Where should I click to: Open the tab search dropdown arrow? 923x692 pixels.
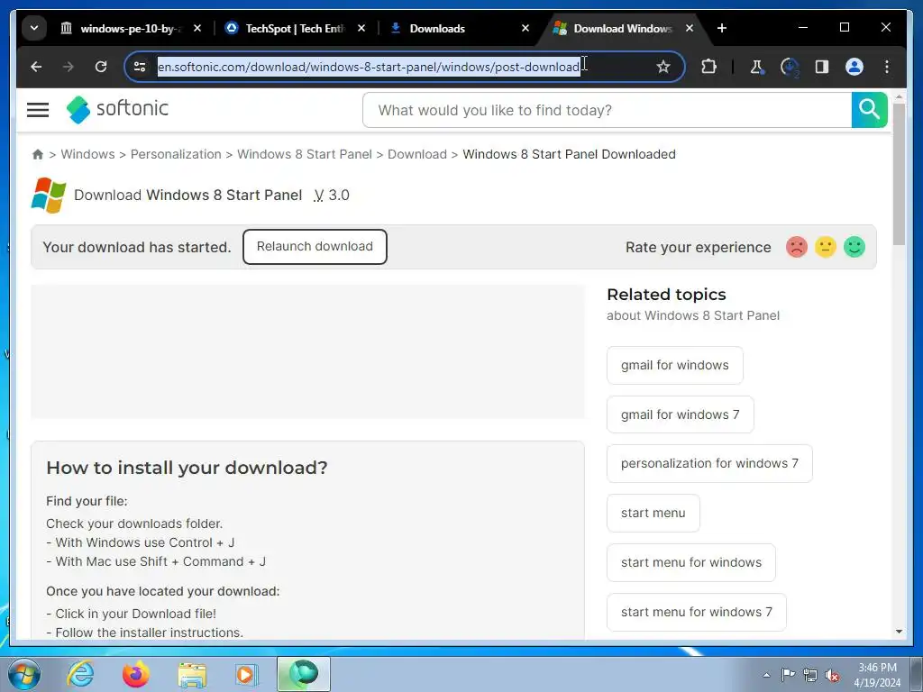pos(34,28)
